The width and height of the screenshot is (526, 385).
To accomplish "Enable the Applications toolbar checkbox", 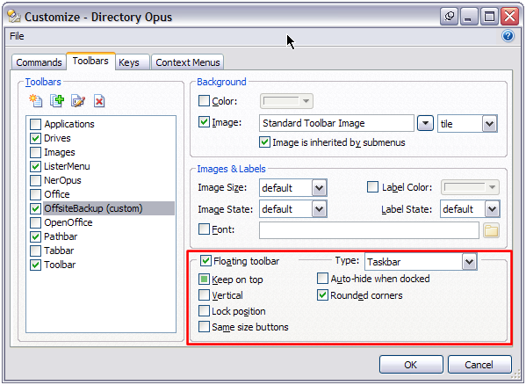I will pos(35,124).
